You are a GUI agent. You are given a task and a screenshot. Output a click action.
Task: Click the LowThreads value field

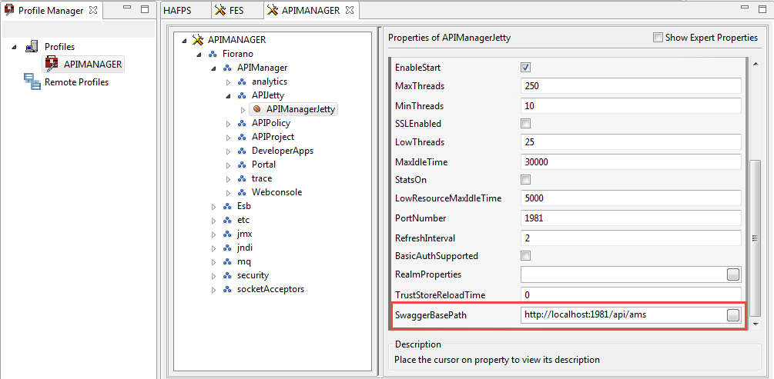pos(631,142)
